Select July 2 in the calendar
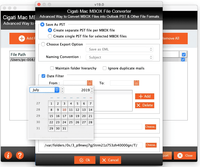 click(x=58, y=104)
